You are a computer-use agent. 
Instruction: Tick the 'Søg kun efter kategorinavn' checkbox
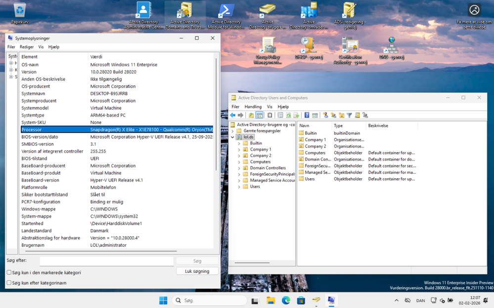pyautogui.click(x=9, y=283)
